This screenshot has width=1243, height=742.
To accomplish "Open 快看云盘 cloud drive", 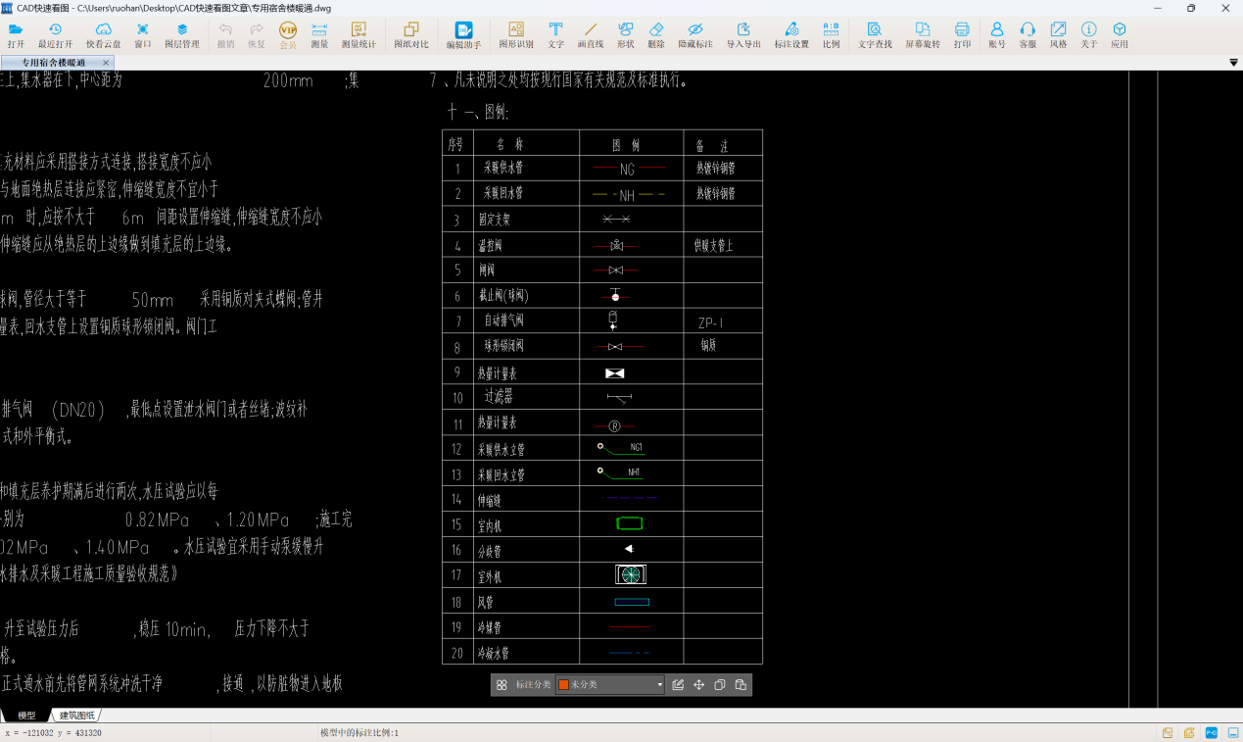I will (103, 35).
